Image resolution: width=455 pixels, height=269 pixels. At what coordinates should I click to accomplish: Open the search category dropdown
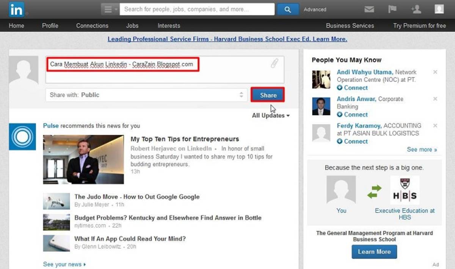tap(110, 9)
